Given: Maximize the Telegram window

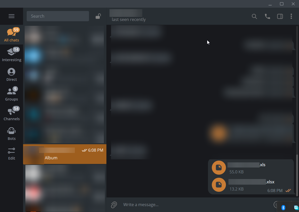Looking at the screenshot, I should [282, 4].
